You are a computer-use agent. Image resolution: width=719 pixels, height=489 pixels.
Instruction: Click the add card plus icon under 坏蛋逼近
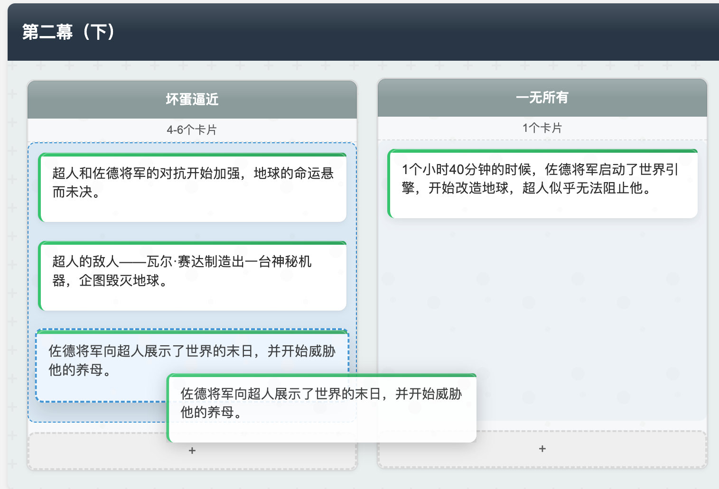tap(192, 450)
